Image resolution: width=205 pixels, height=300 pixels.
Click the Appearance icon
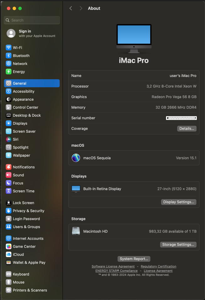[8, 99]
